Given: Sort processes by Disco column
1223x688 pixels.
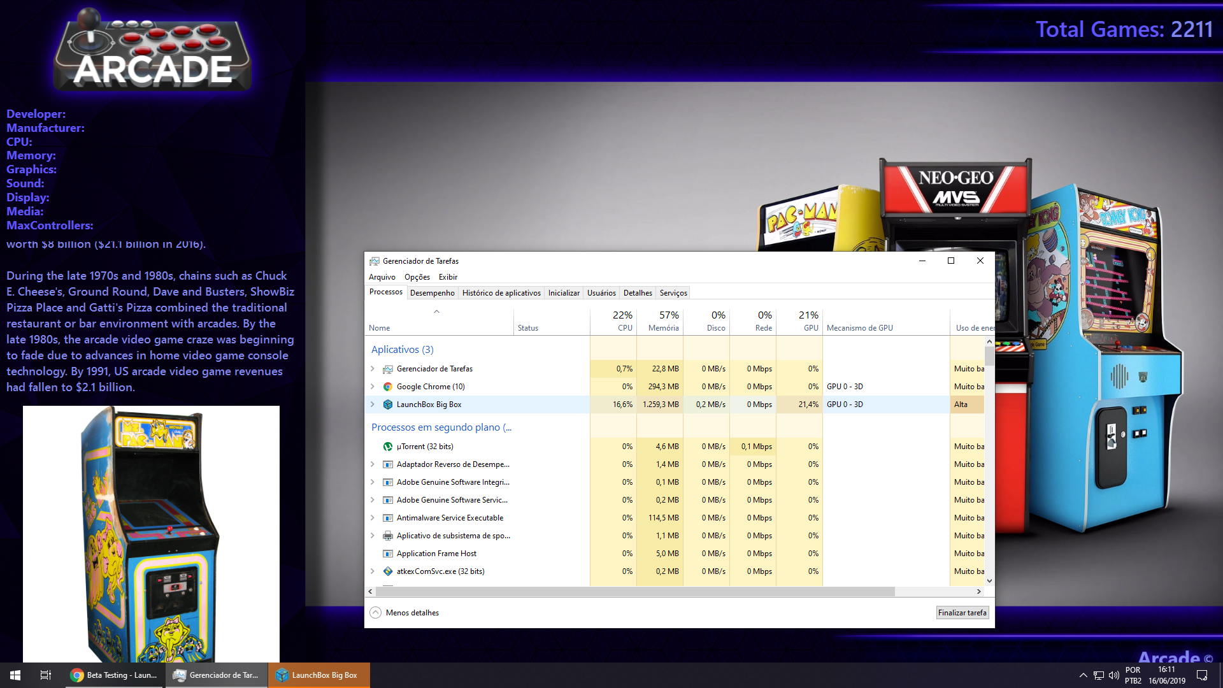Looking at the screenshot, I should 706,321.
